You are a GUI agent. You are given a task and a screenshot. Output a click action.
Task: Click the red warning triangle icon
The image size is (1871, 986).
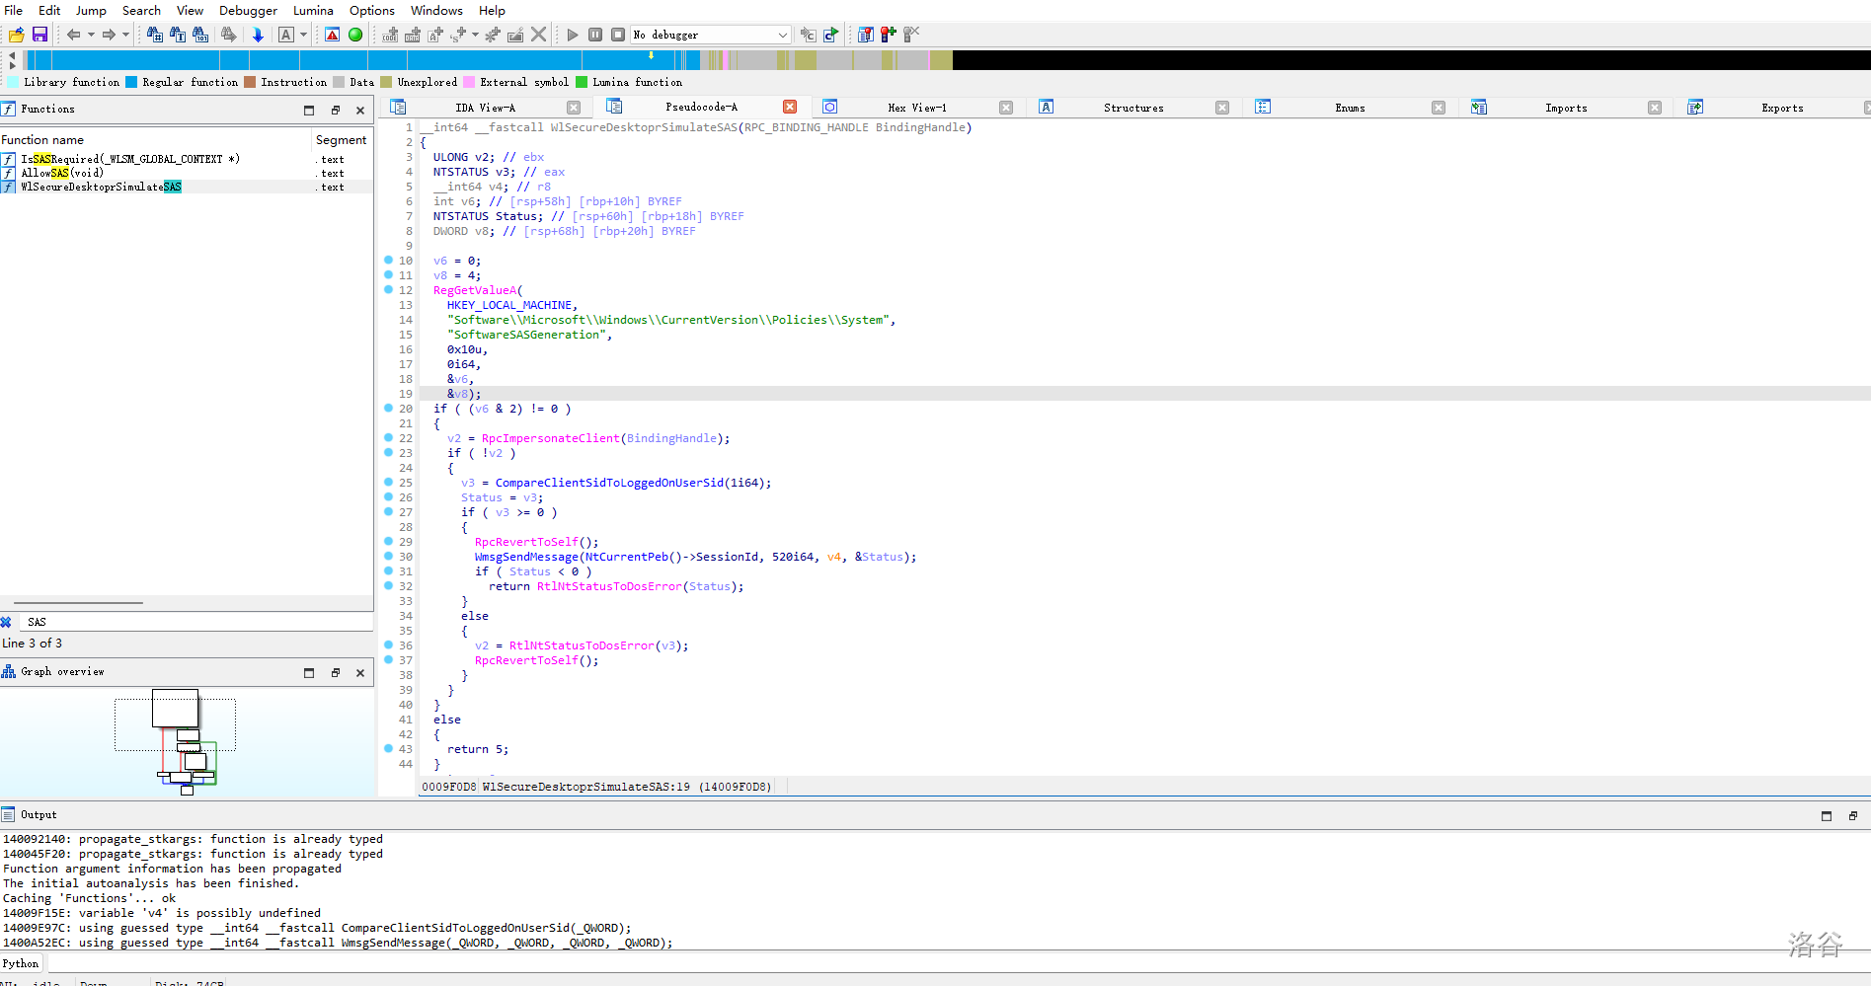(x=333, y=35)
